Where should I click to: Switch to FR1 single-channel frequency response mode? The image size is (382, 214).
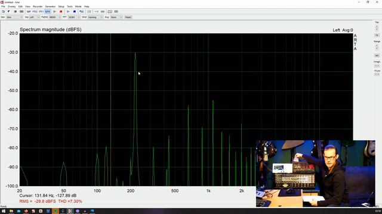[41, 12]
